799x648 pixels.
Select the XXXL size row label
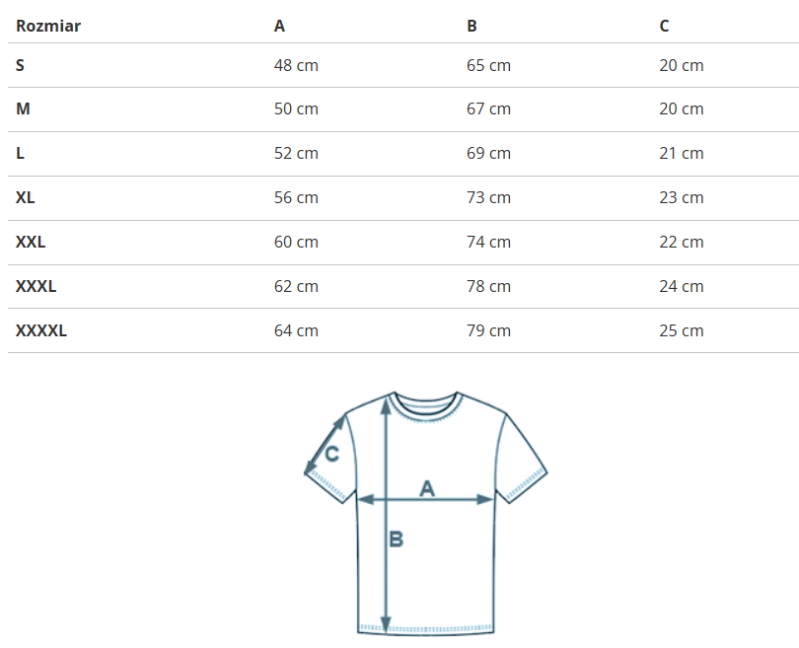[x=36, y=286]
